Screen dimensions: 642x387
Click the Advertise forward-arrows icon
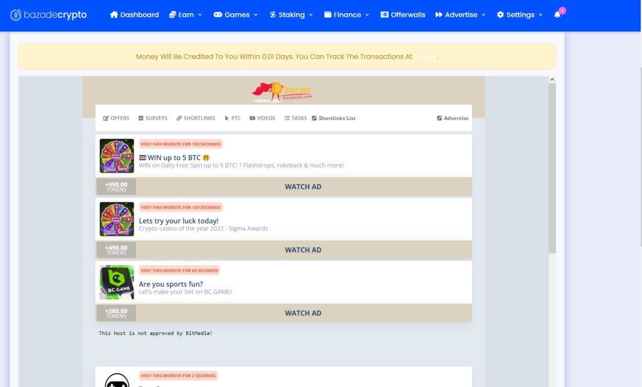point(439,15)
